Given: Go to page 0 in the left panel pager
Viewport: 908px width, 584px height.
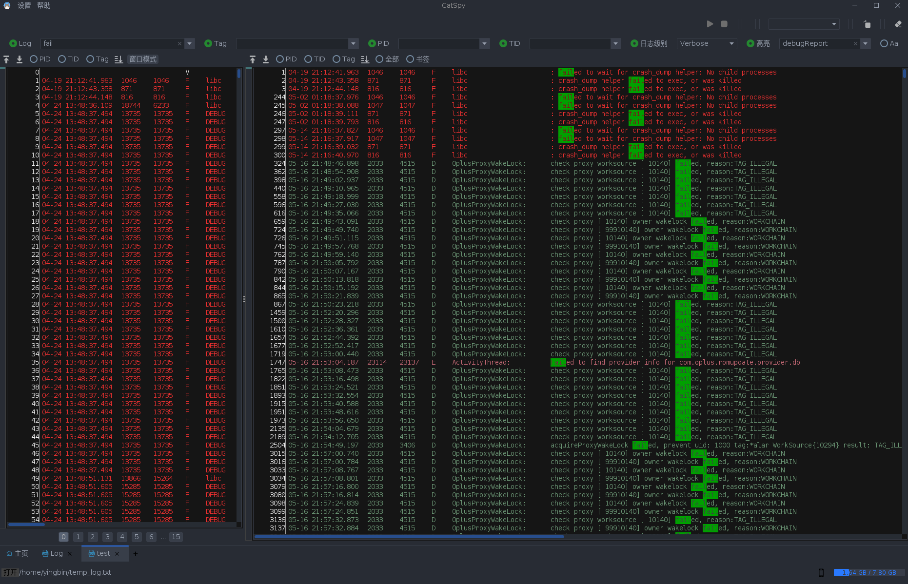Looking at the screenshot, I should tap(63, 537).
